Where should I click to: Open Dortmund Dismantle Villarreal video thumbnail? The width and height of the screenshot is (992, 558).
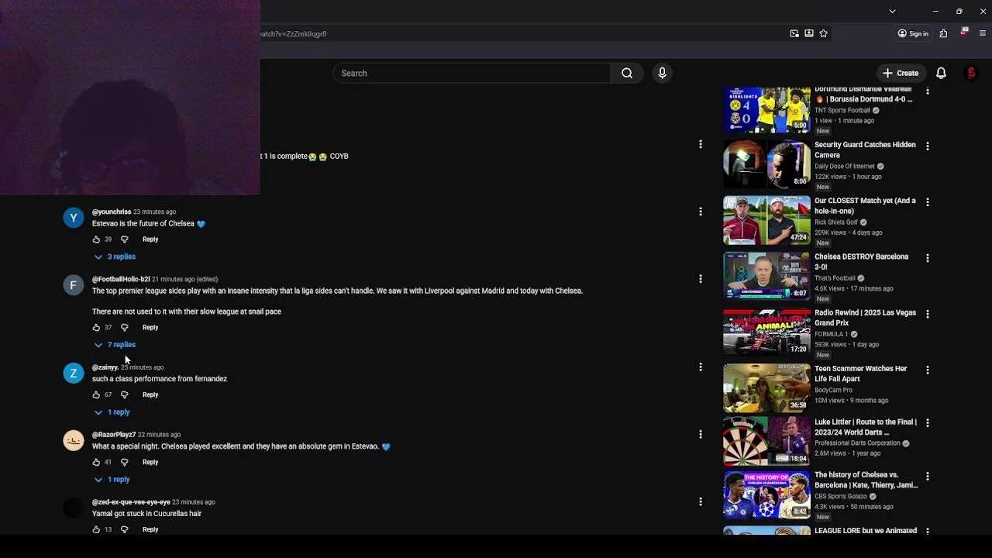coord(766,109)
